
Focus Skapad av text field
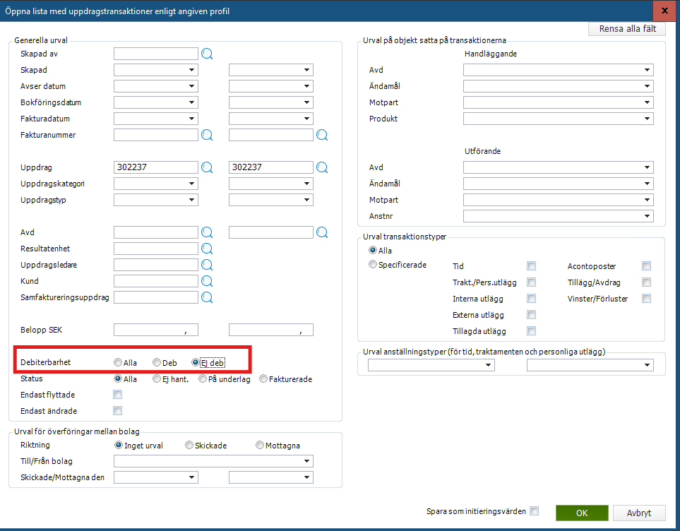[x=156, y=54]
